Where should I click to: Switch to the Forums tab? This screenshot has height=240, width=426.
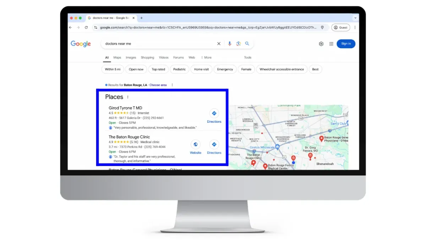pyautogui.click(x=179, y=58)
